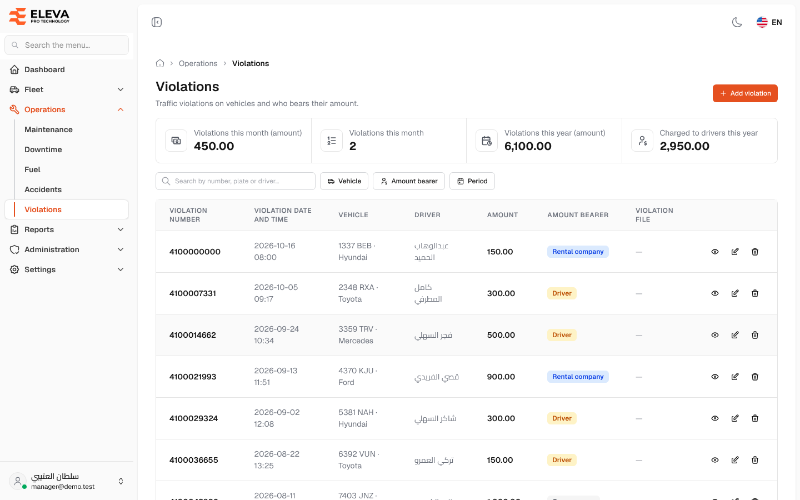
Task: Edit violation 4100036655
Action: click(735, 460)
